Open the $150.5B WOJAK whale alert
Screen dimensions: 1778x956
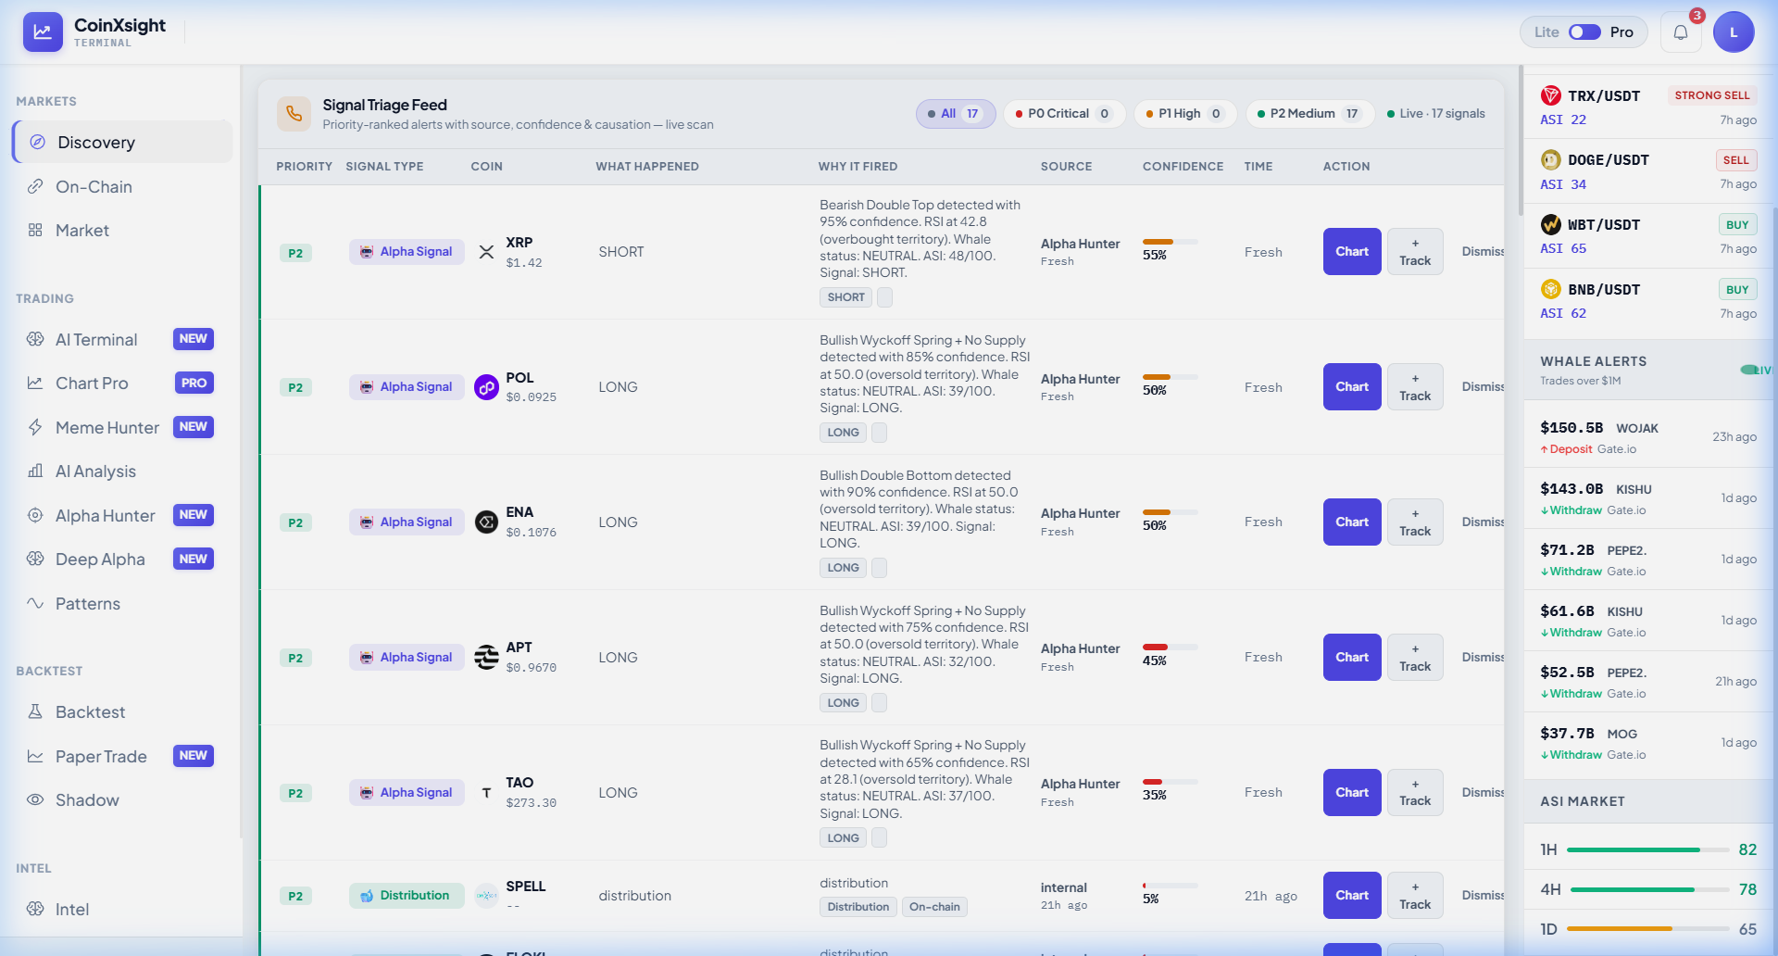click(1648, 437)
